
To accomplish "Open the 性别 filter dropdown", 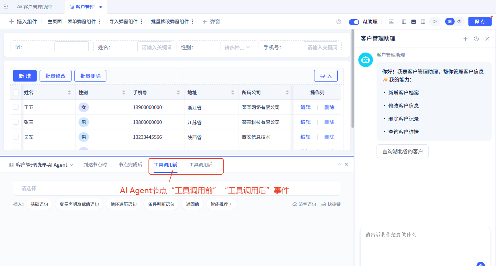I will click(237, 47).
